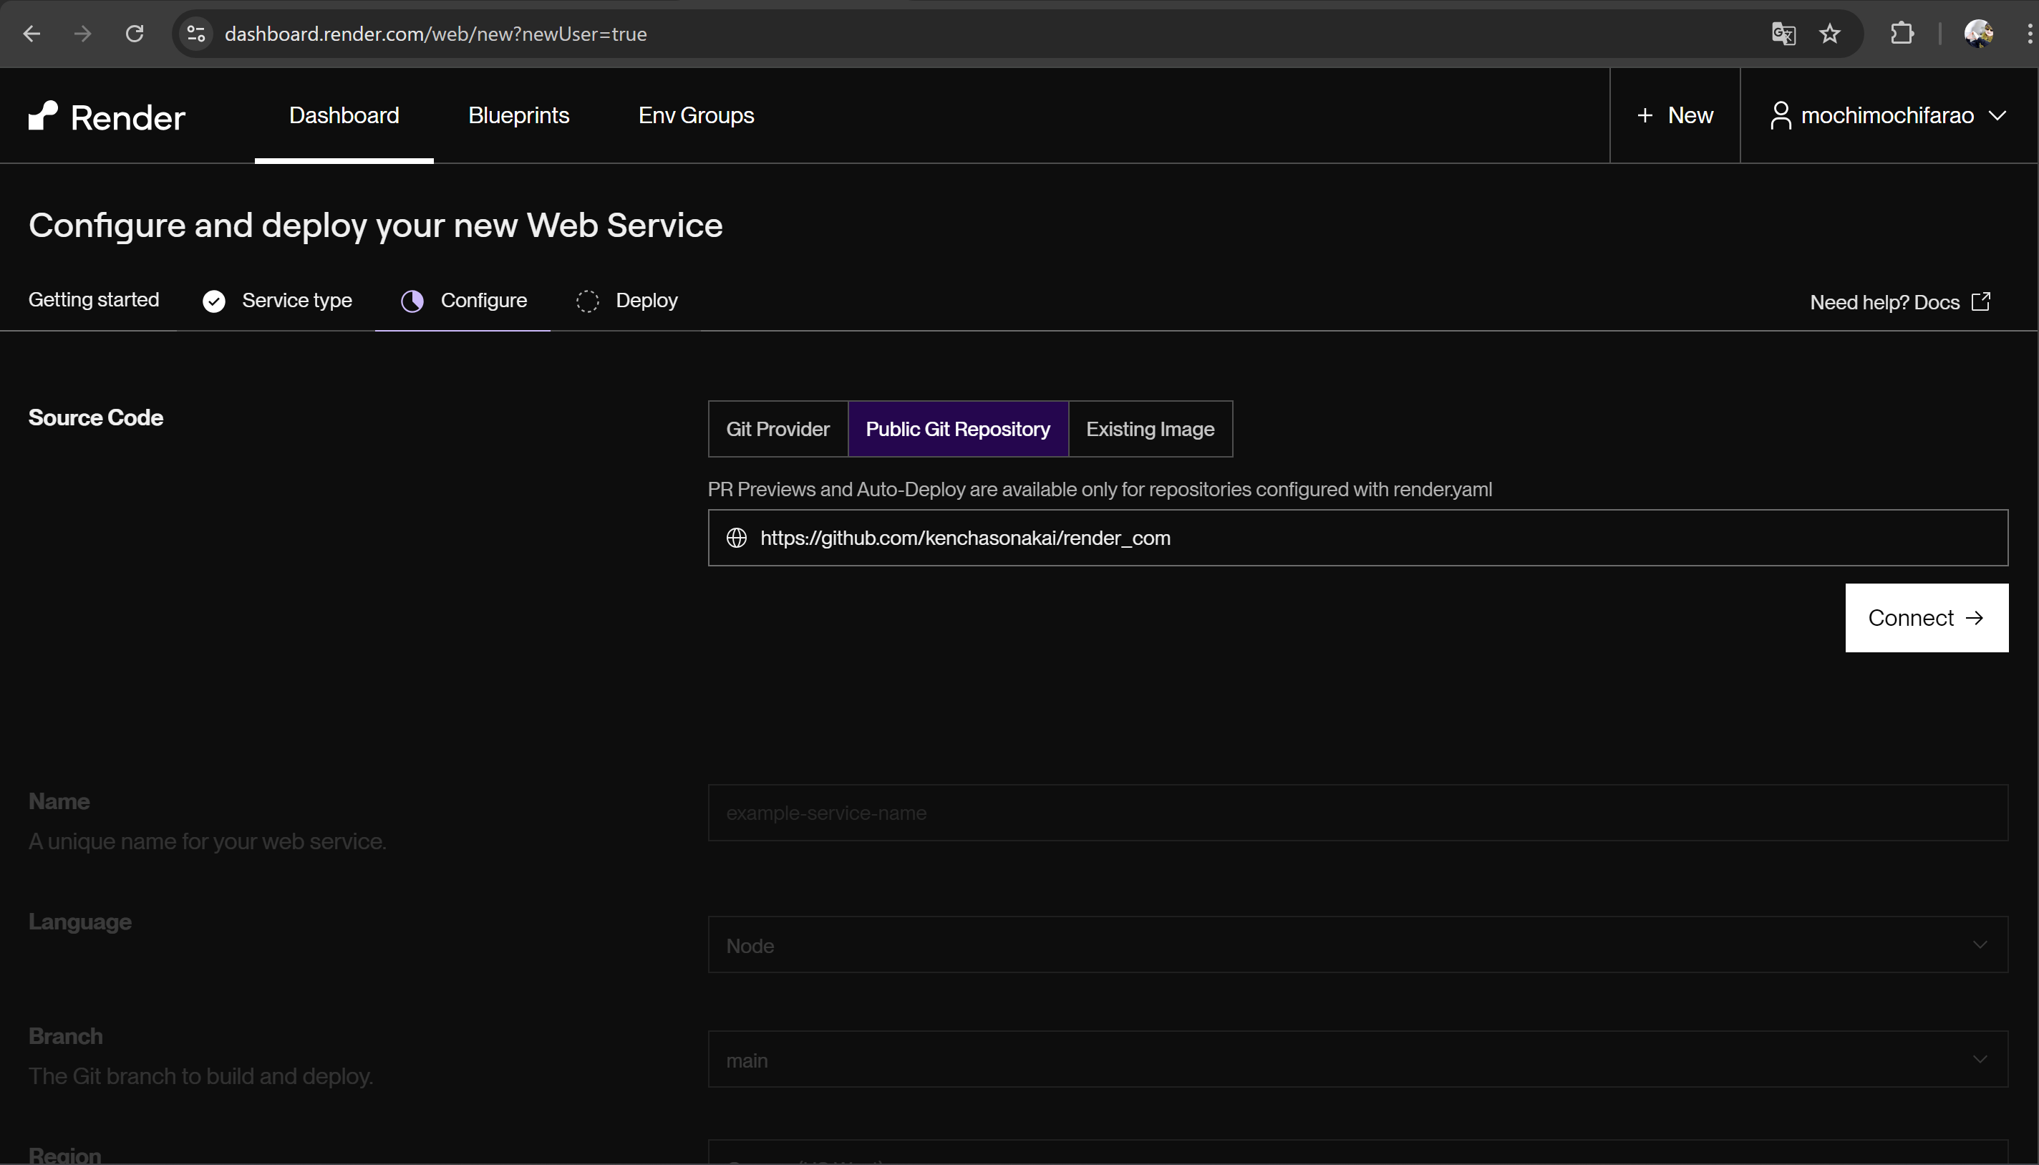Bookmark this page with the star icon

(1829, 34)
